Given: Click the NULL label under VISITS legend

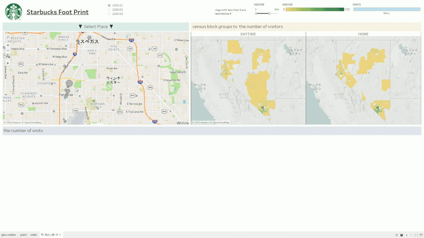Looking at the screenshot, I should coord(387,13).
